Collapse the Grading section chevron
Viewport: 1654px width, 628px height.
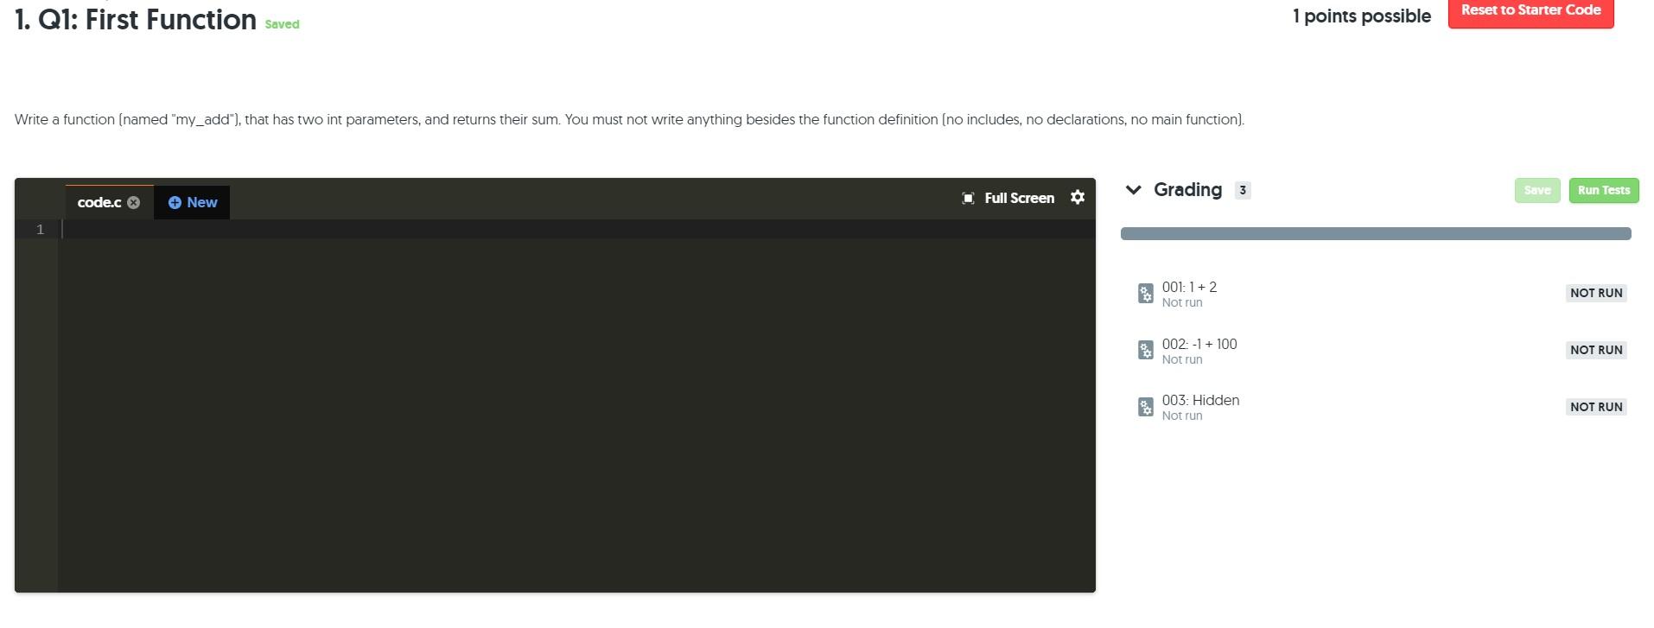click(1134, 190)
